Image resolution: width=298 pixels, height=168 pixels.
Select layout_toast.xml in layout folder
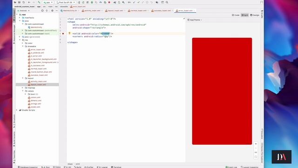37,84
